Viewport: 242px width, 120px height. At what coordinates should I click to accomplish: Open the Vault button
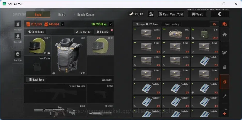pos(197,14)
